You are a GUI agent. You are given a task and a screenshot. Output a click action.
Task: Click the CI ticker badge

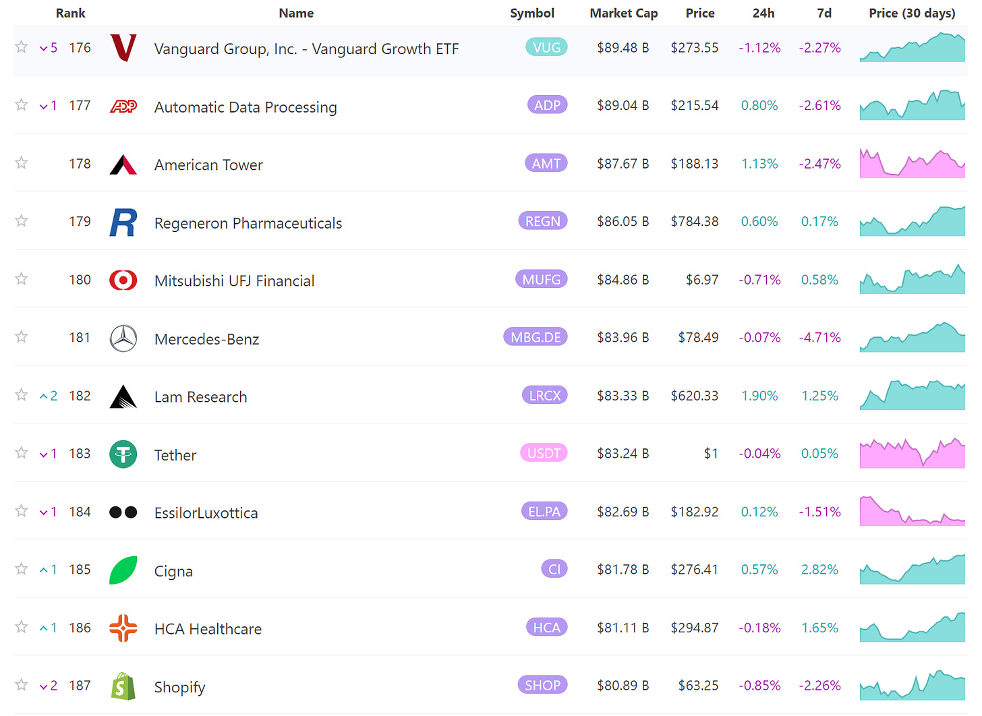click(x=554, y=569)
